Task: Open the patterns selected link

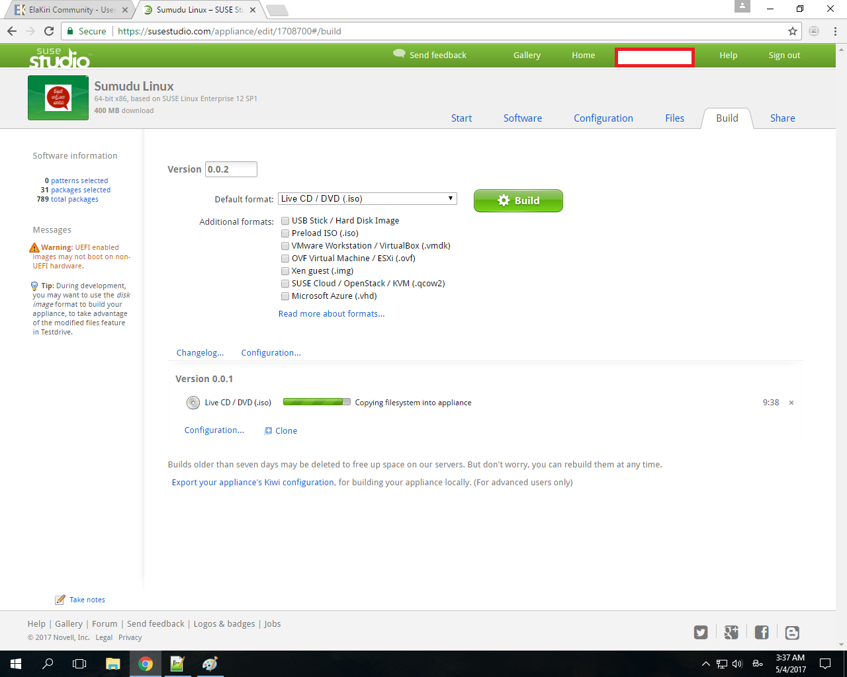Action: click(x=79, y=180)
